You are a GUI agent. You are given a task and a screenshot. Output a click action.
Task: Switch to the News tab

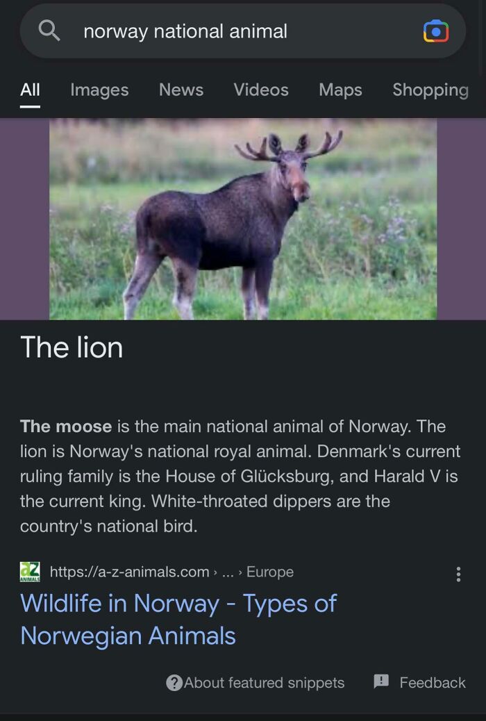(x=181, y=90)
